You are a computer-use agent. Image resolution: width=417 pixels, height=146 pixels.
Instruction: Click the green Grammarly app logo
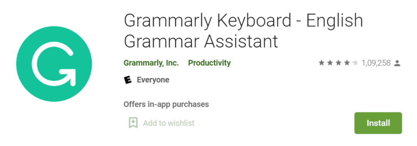pyautogui.click(x=54, y=64)
